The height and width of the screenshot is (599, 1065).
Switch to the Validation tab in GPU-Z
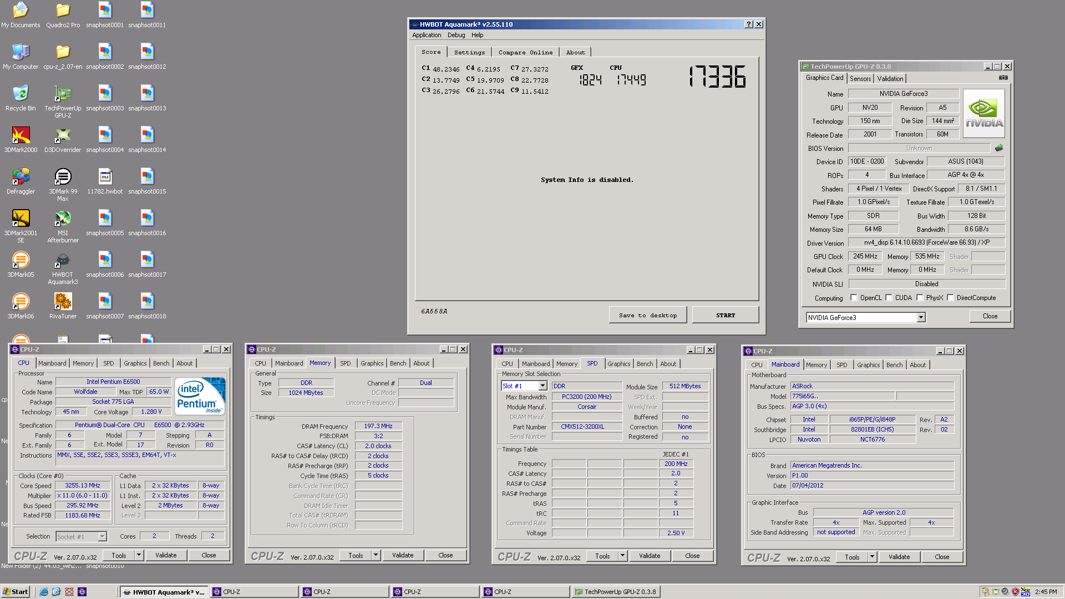[x=890, y=79]
